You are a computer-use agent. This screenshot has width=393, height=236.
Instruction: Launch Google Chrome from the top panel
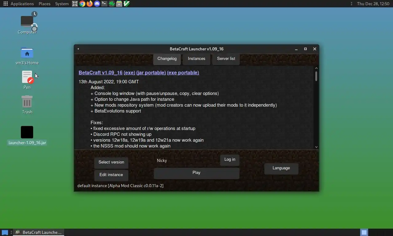point(82,4)
